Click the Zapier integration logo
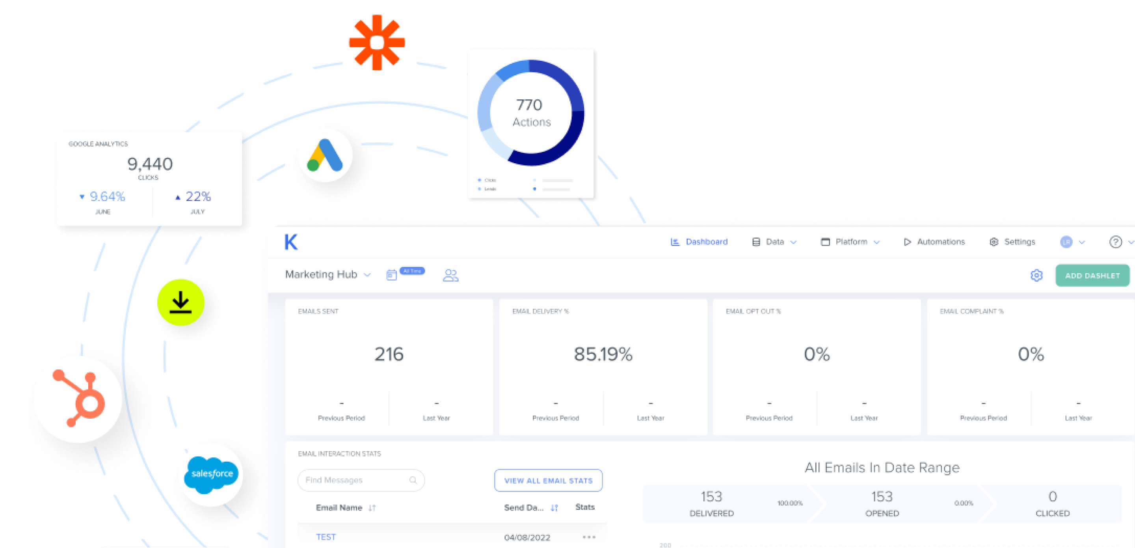1135x548 pixels. point(377,43)
